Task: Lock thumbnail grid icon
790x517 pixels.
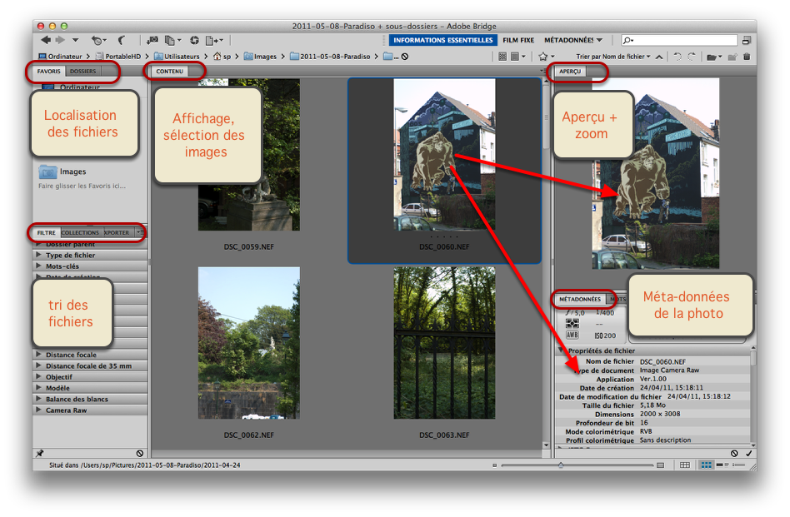Action: (x=685, y=465)
